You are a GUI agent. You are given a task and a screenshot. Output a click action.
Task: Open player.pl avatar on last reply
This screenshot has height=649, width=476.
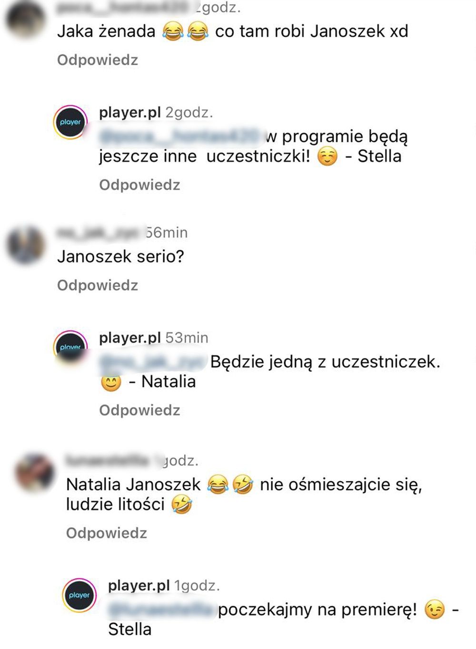coord(79,595)
